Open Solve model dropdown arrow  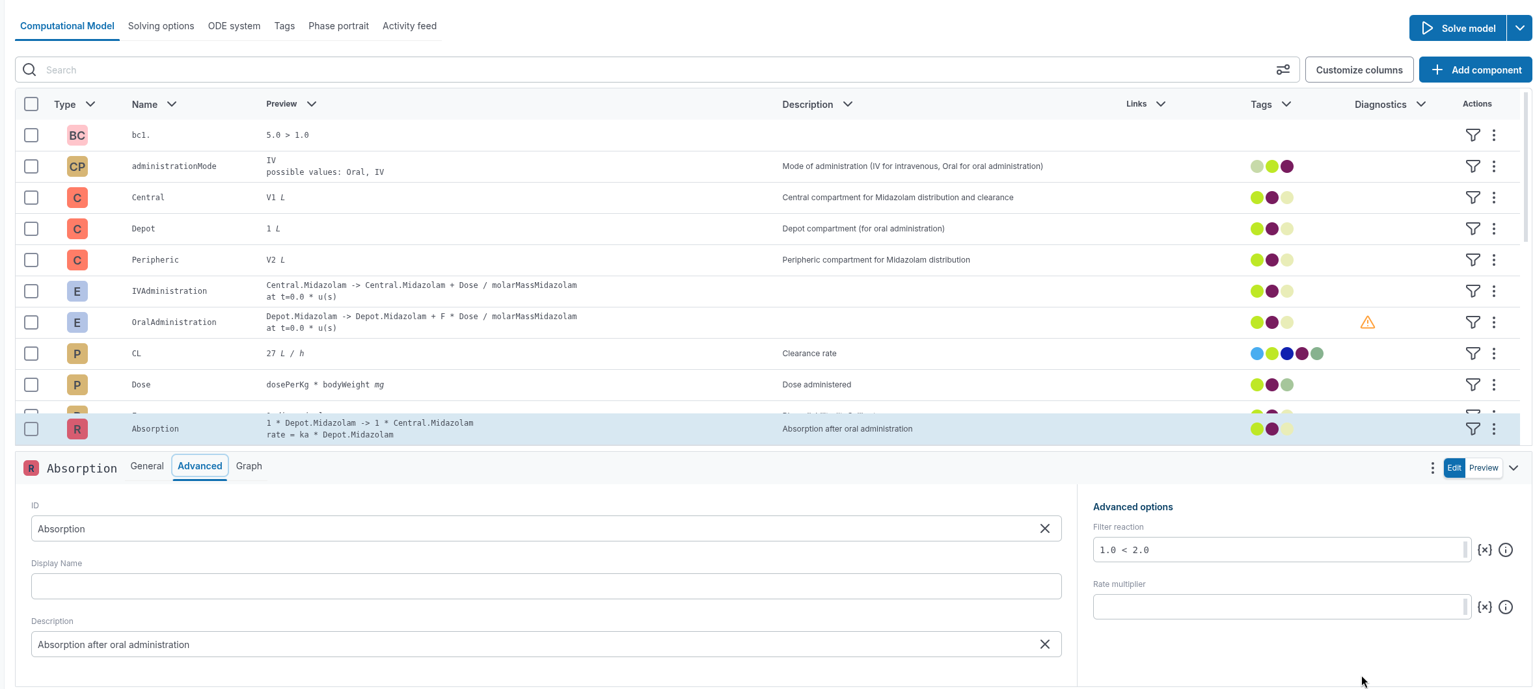tap(1519, 28)
